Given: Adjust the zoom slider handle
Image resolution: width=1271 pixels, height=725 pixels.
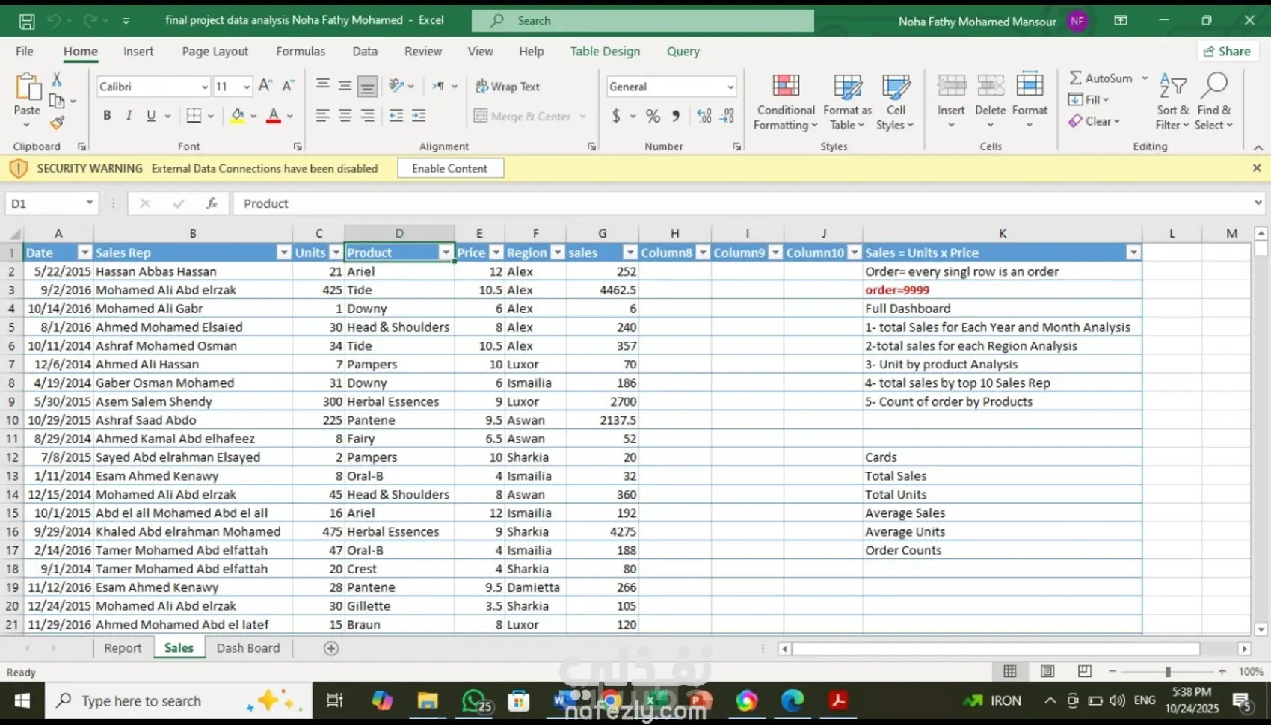Looking at the screenshot, I should point(1167,672).
